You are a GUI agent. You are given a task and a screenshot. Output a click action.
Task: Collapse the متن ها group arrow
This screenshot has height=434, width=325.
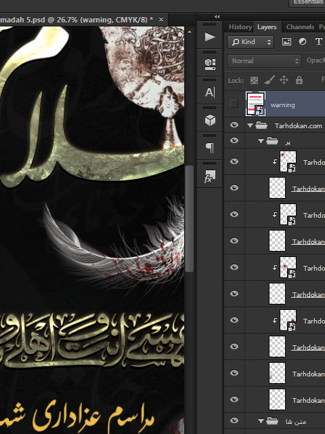coord(261,421)
